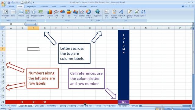195x110 pixels.
Task: Insert a PivotTable
Action: pos(5,14)
